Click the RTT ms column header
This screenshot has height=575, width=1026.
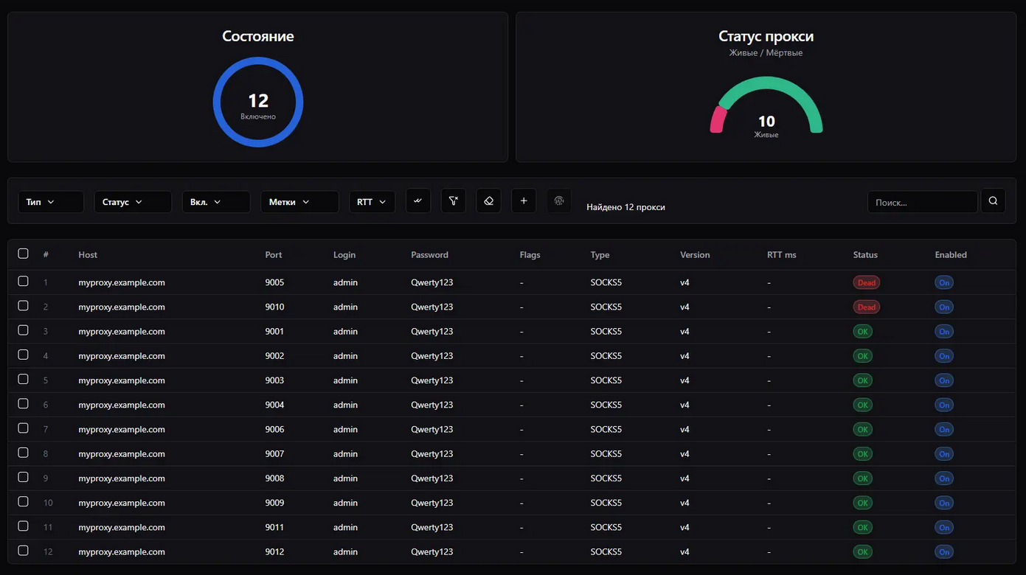click(x=781, y=255)
